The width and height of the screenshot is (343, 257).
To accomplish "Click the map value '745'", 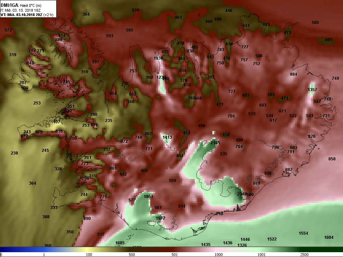I will click(x=67, y=82).
